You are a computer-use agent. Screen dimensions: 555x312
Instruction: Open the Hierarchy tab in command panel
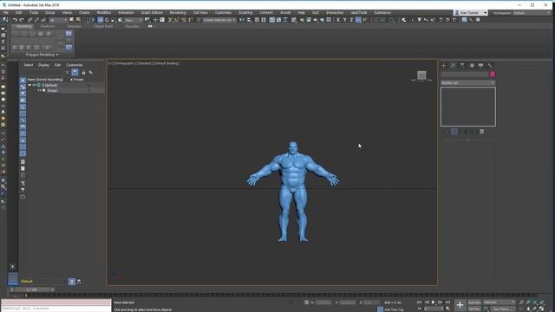[x=462, y=66]
